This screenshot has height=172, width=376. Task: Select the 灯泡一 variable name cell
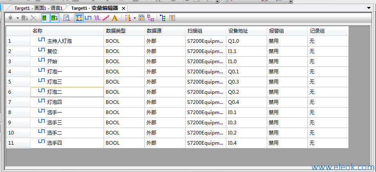tap(67, 72)
